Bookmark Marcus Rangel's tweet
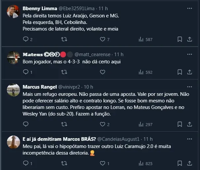 [180, 124]
